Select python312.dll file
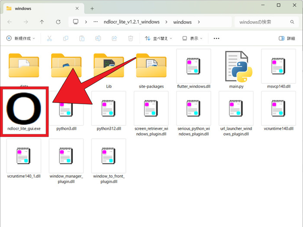Screen dimensions: 303x227 pyautogui.click(x=109, y=112)
